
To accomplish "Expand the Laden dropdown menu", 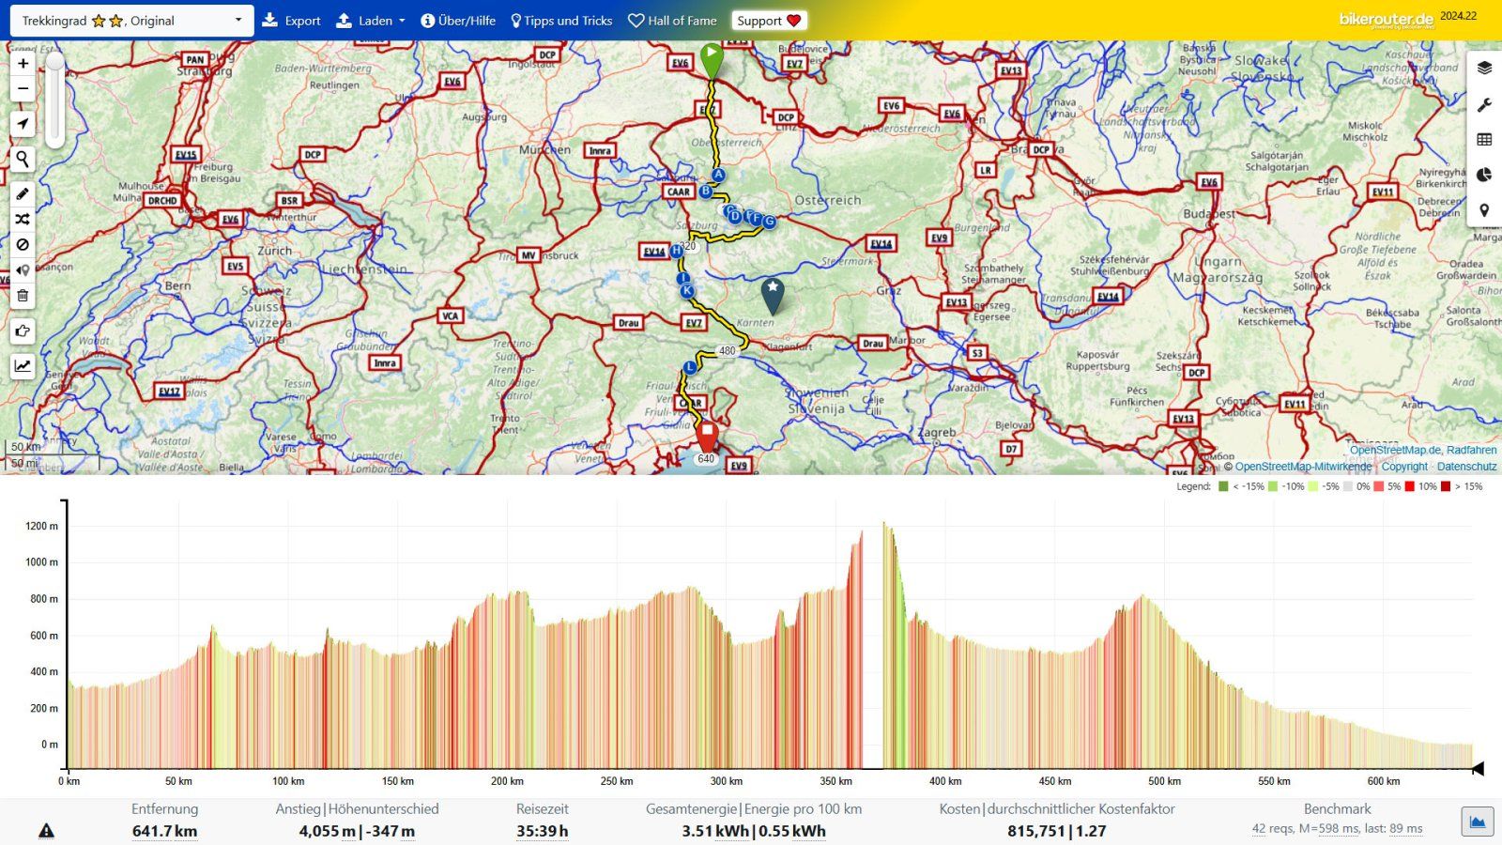I will click(371, 21).
